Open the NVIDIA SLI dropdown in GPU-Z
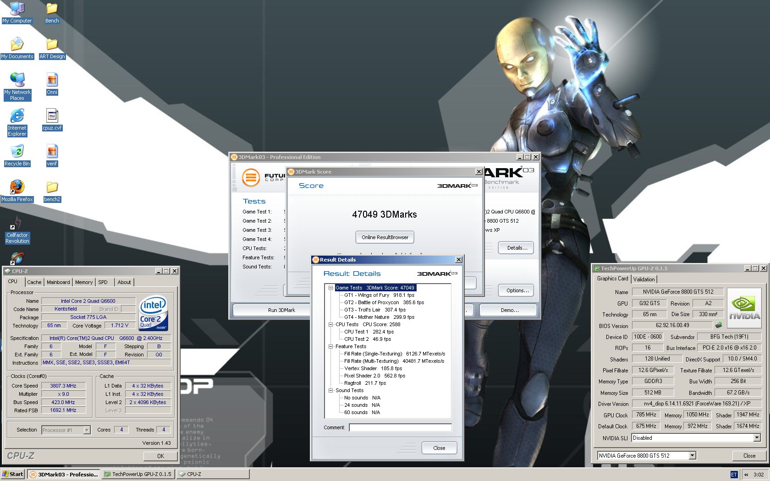Viewport: 770px width, 481px height. [757, 438]
